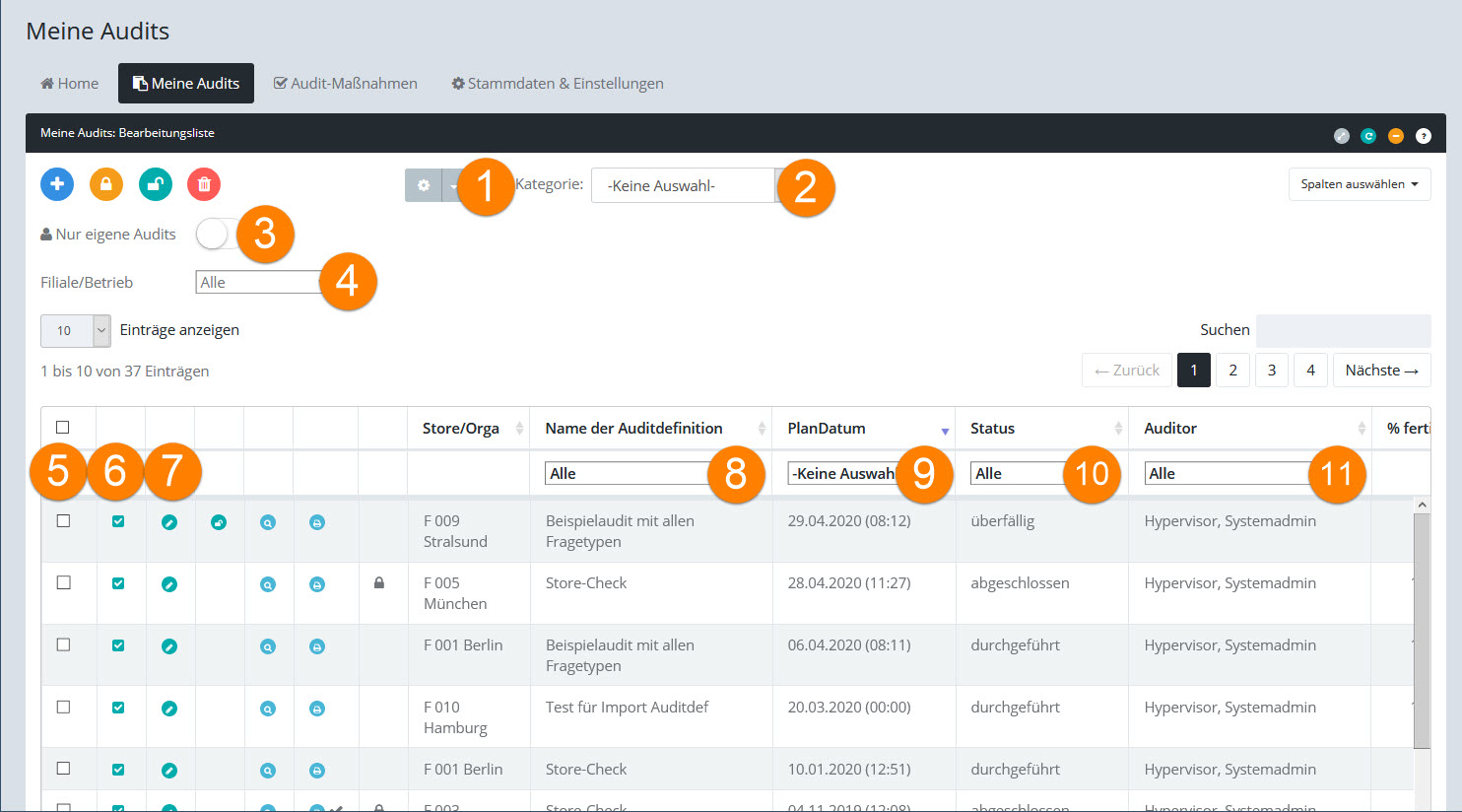Image resolution: width=1462 pixels, height=812 pixels.
Task: Toggle the Nur eigene Audits switch
Action: pyautogui.click(x=215, y=235)
